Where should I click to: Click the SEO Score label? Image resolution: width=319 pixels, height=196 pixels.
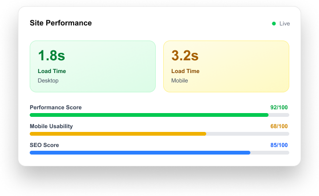44,145
